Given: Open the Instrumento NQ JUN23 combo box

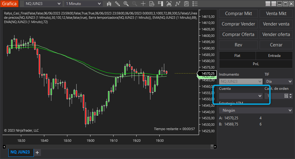Looking at the screenshot, I should [x=241, y=81].
